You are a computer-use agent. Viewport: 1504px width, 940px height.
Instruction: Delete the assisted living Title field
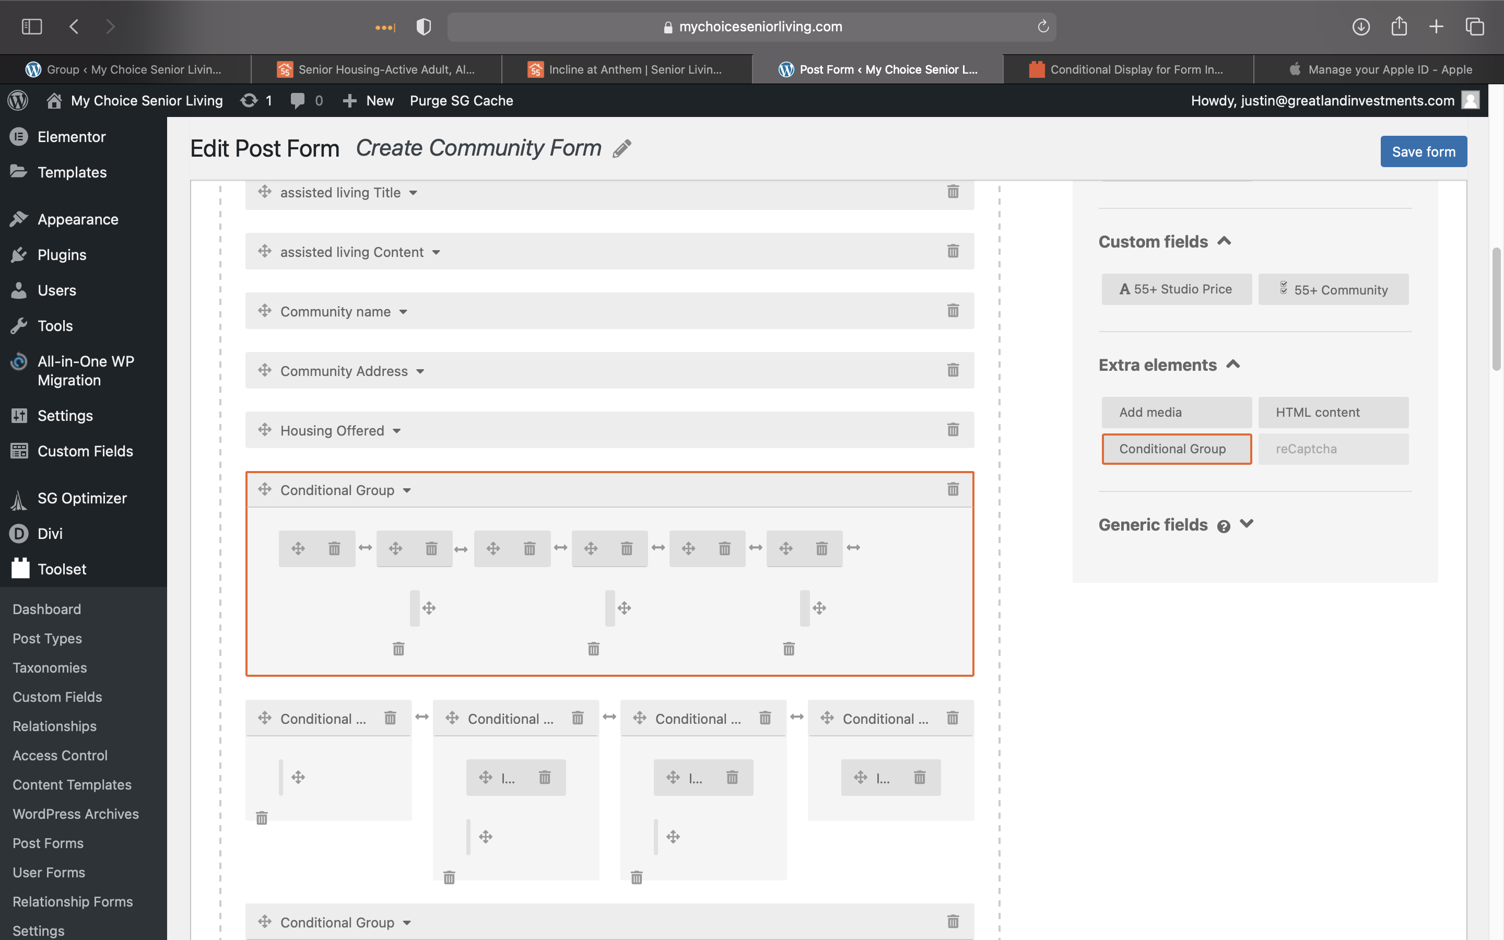point(953,192)
